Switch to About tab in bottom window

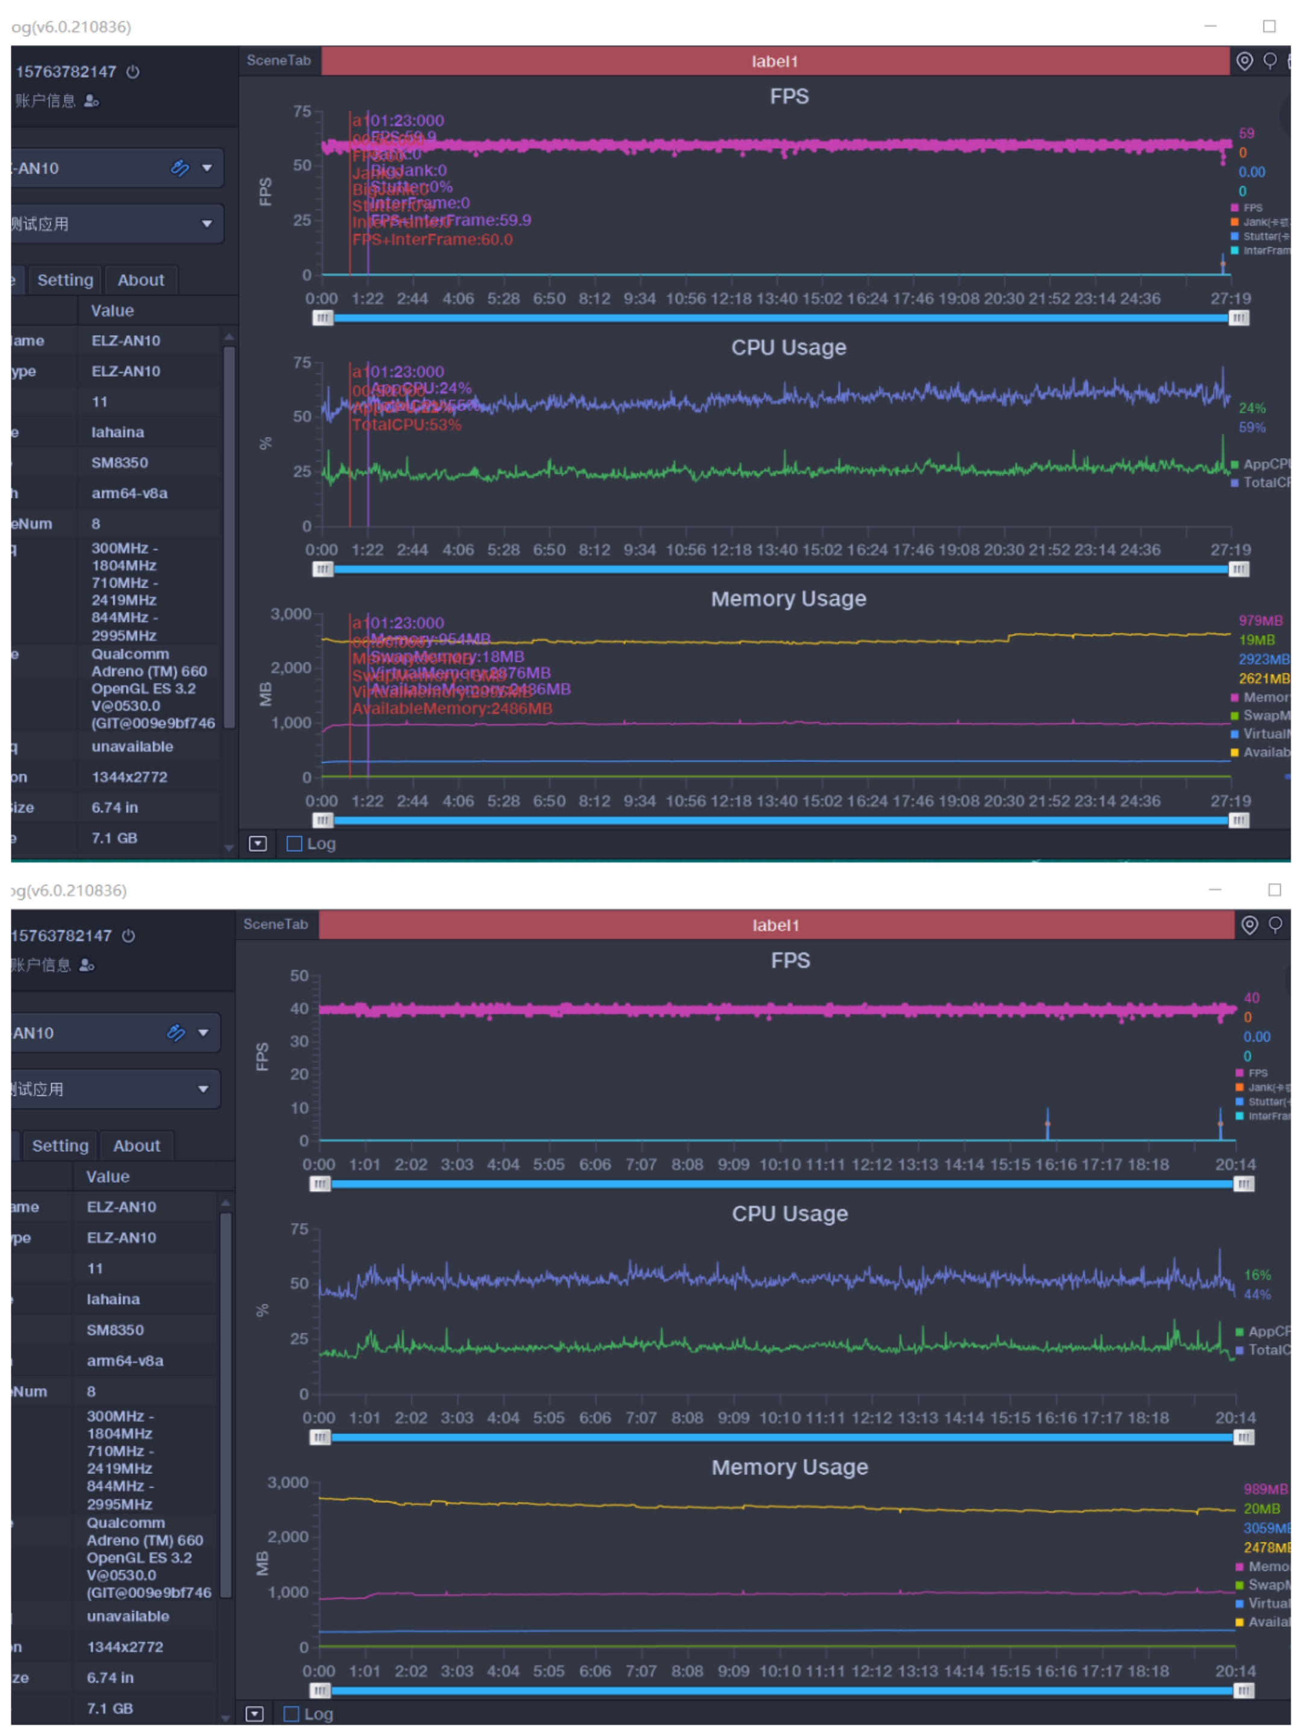point(137,1146)
